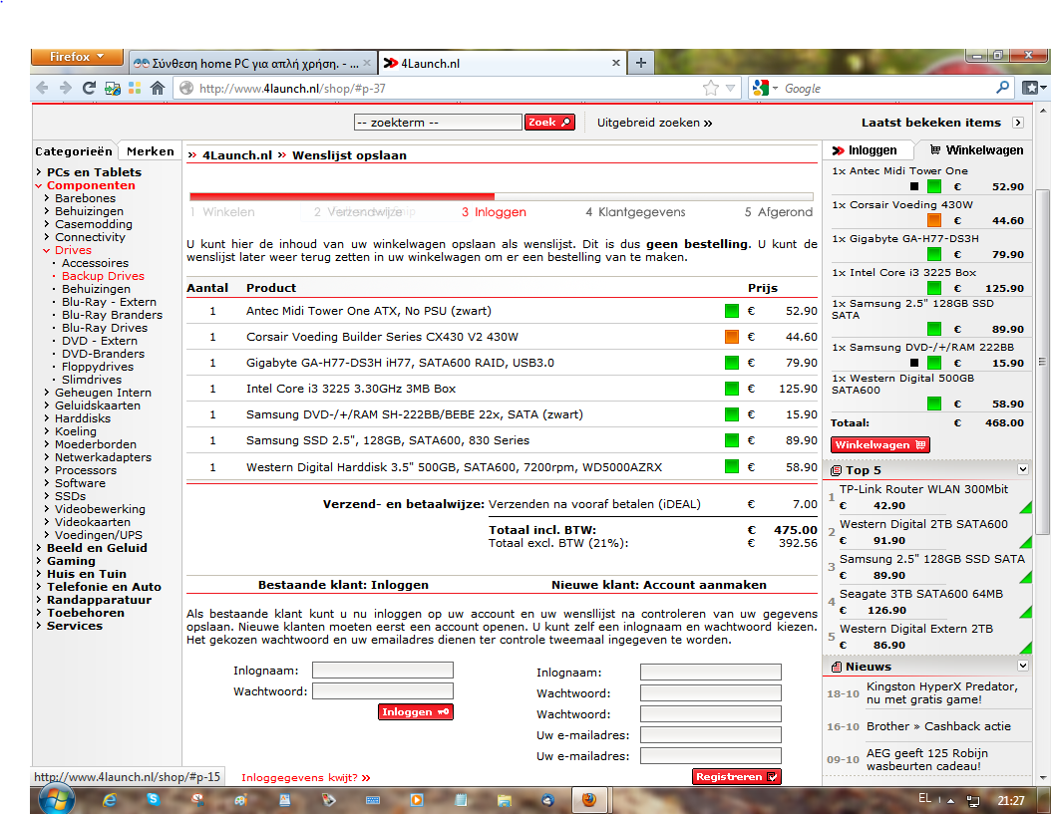The height and width of the screenshot is (814, 1051).
Task: Click the add-on icon left of home button
Action: click(113, 88)
